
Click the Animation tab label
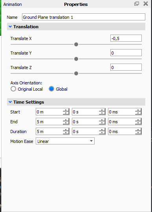click(x=13, y=4)
